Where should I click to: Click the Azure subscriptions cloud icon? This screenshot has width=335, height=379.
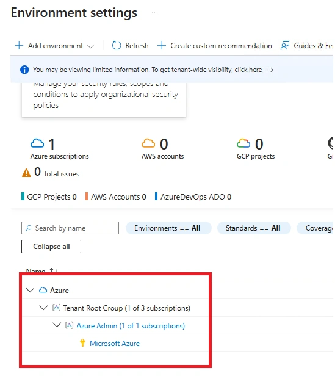[x=37, y=143]
